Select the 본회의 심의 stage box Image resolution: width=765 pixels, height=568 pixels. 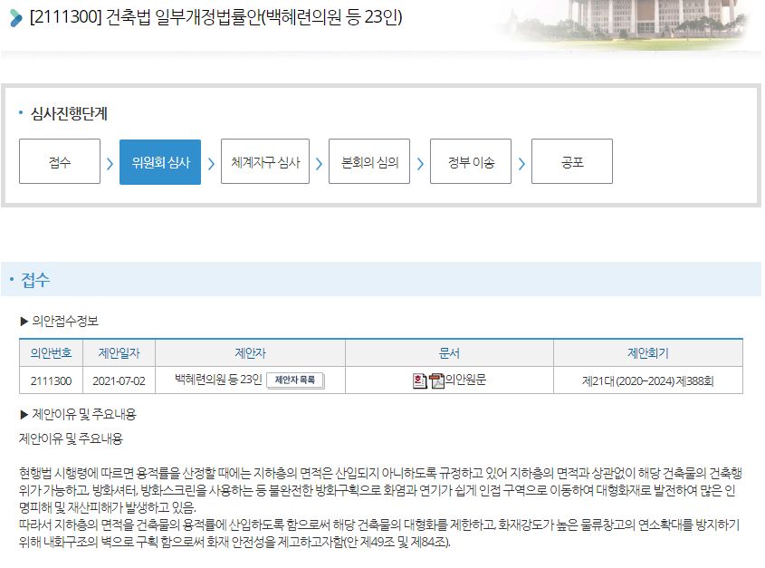point(369,161)
